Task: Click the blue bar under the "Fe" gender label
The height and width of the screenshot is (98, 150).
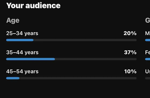Action: [x=148, y=59]
